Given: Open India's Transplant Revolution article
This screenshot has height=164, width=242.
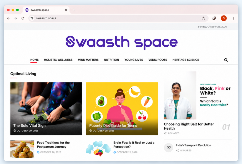Looking at the screenshot, I should 194,145.
